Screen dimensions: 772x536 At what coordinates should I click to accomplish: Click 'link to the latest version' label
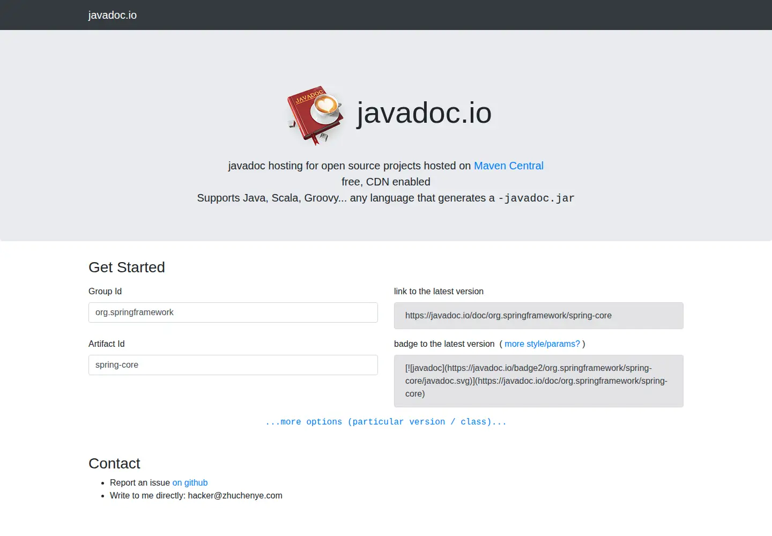click(x=439, y=291)
